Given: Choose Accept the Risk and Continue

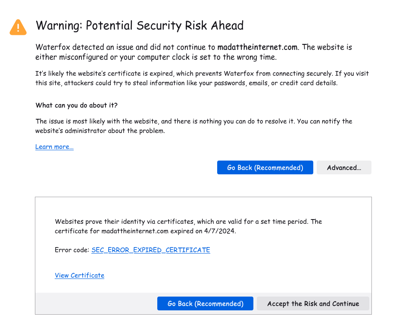Looking at the screenshot, I should coord(313,303).
